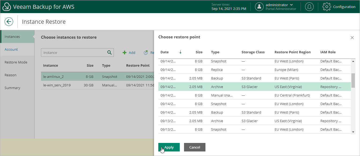Toggle the Date column sort arrow
360x156 pixels.
(180, 52)
